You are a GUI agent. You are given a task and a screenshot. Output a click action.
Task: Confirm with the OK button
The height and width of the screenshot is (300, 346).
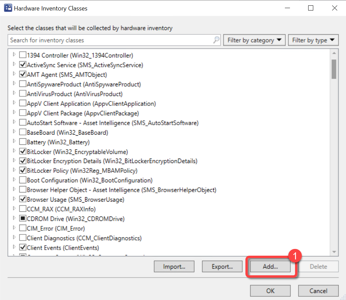point(270,291)
